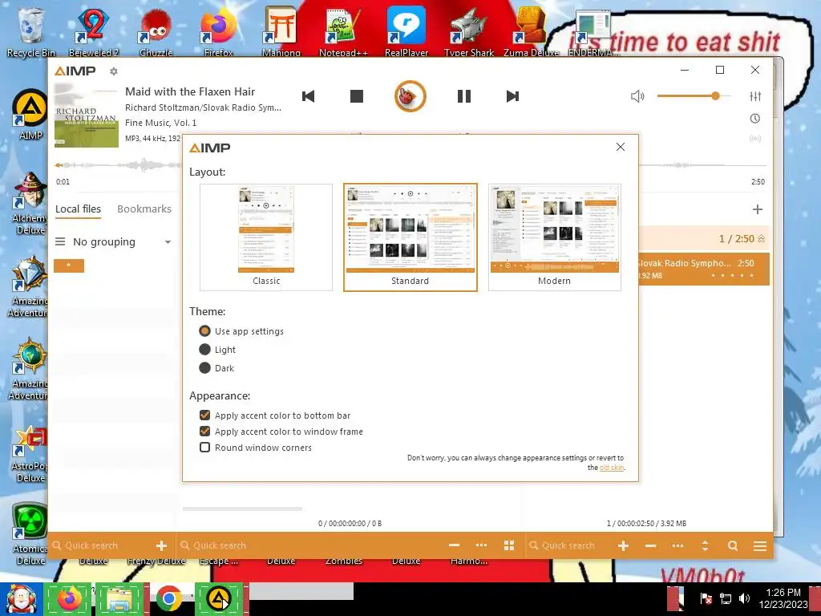Click the album art thumbnail
The height and width of the screenshot is (616, 821).
click(87, 115)
